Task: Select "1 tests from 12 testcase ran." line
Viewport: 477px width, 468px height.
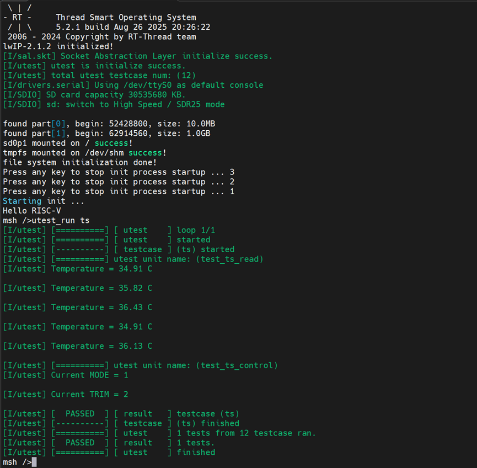Action: click(159, 433)
